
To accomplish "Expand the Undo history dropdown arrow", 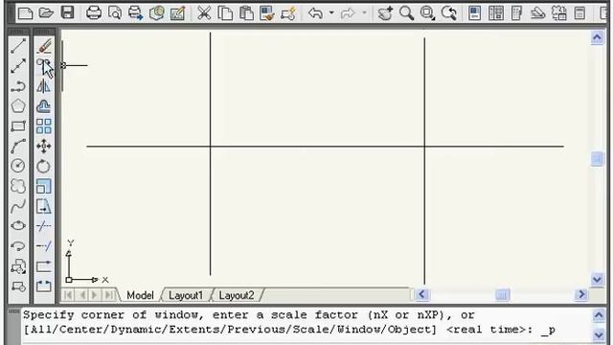I will point(331,13).
